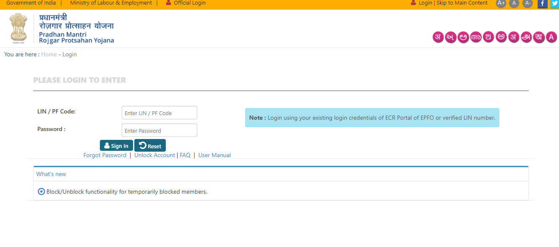This screenshot has height=247, width=559.
Task: Open the Unlock Account link
Action: tap(154, 155)
